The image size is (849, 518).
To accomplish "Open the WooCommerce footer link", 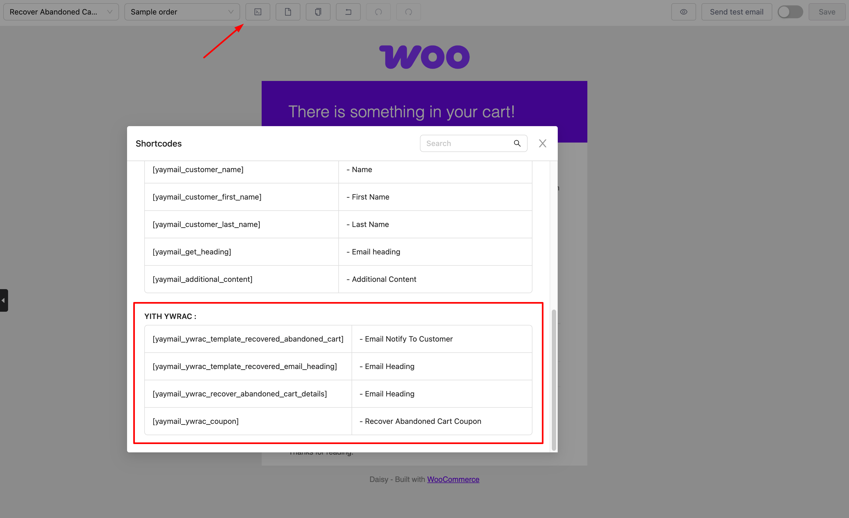I will tap(453, 479).
